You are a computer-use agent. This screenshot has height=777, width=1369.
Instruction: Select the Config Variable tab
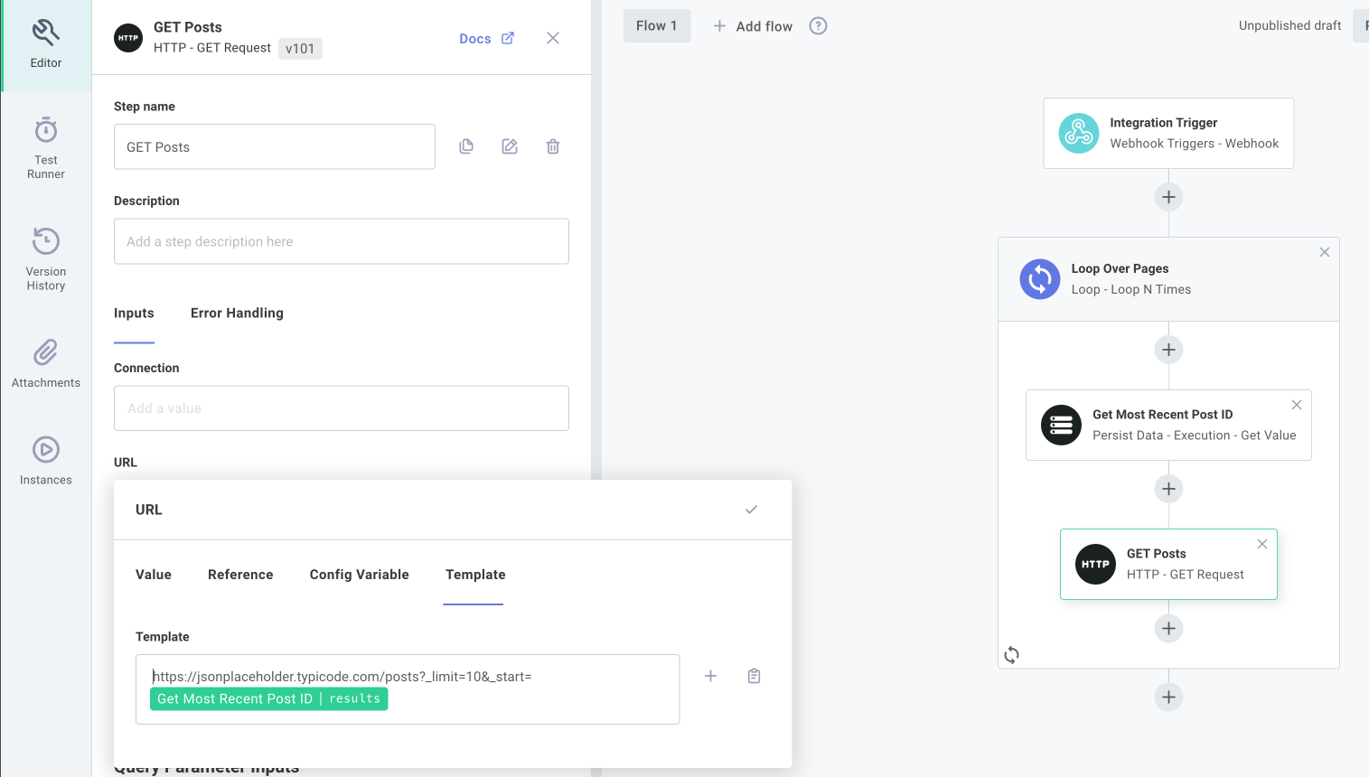[359, 575]
